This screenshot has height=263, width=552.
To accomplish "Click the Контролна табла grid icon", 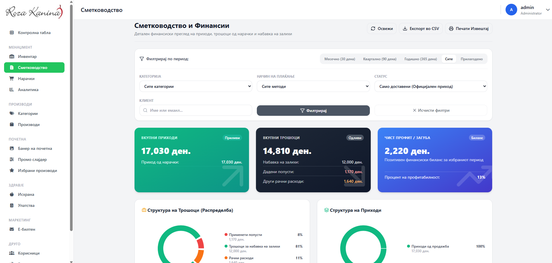I will [x=12, y=33].
